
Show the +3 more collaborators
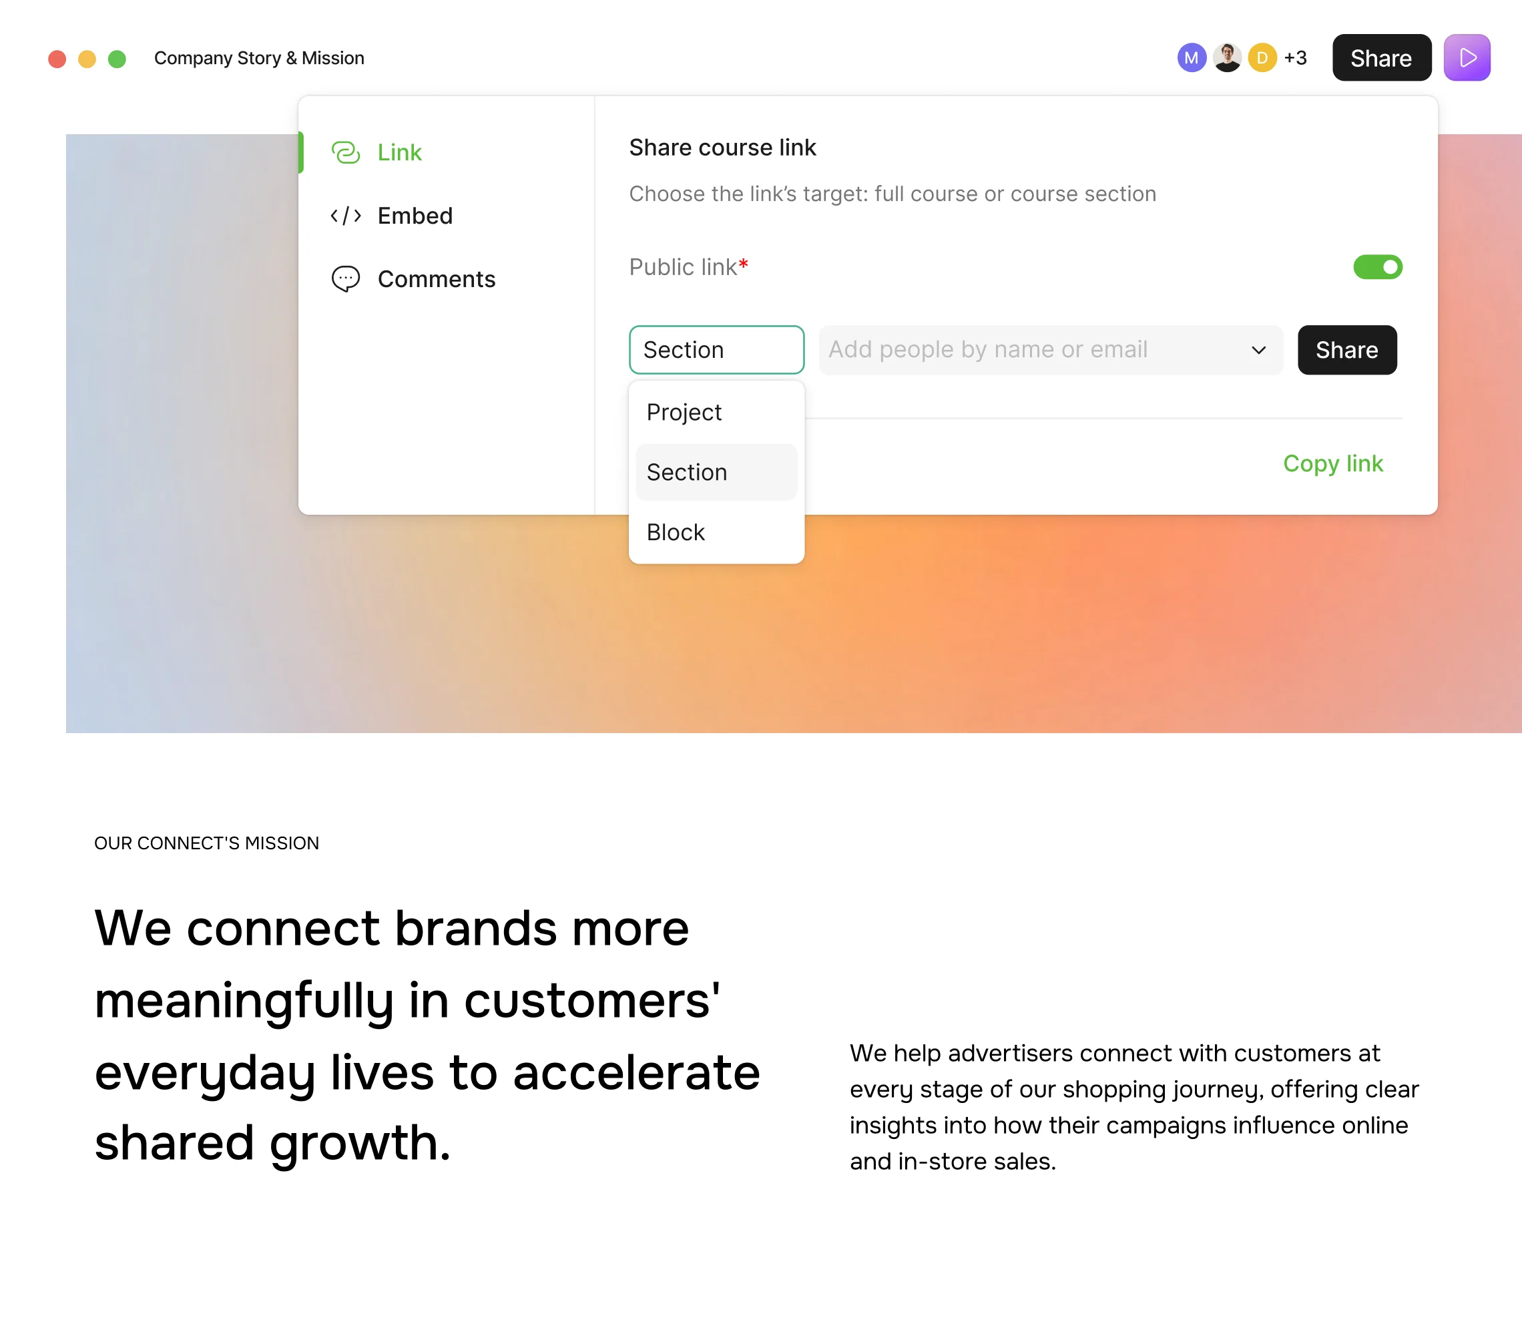pyautogui.click(x=1296, y=57)
